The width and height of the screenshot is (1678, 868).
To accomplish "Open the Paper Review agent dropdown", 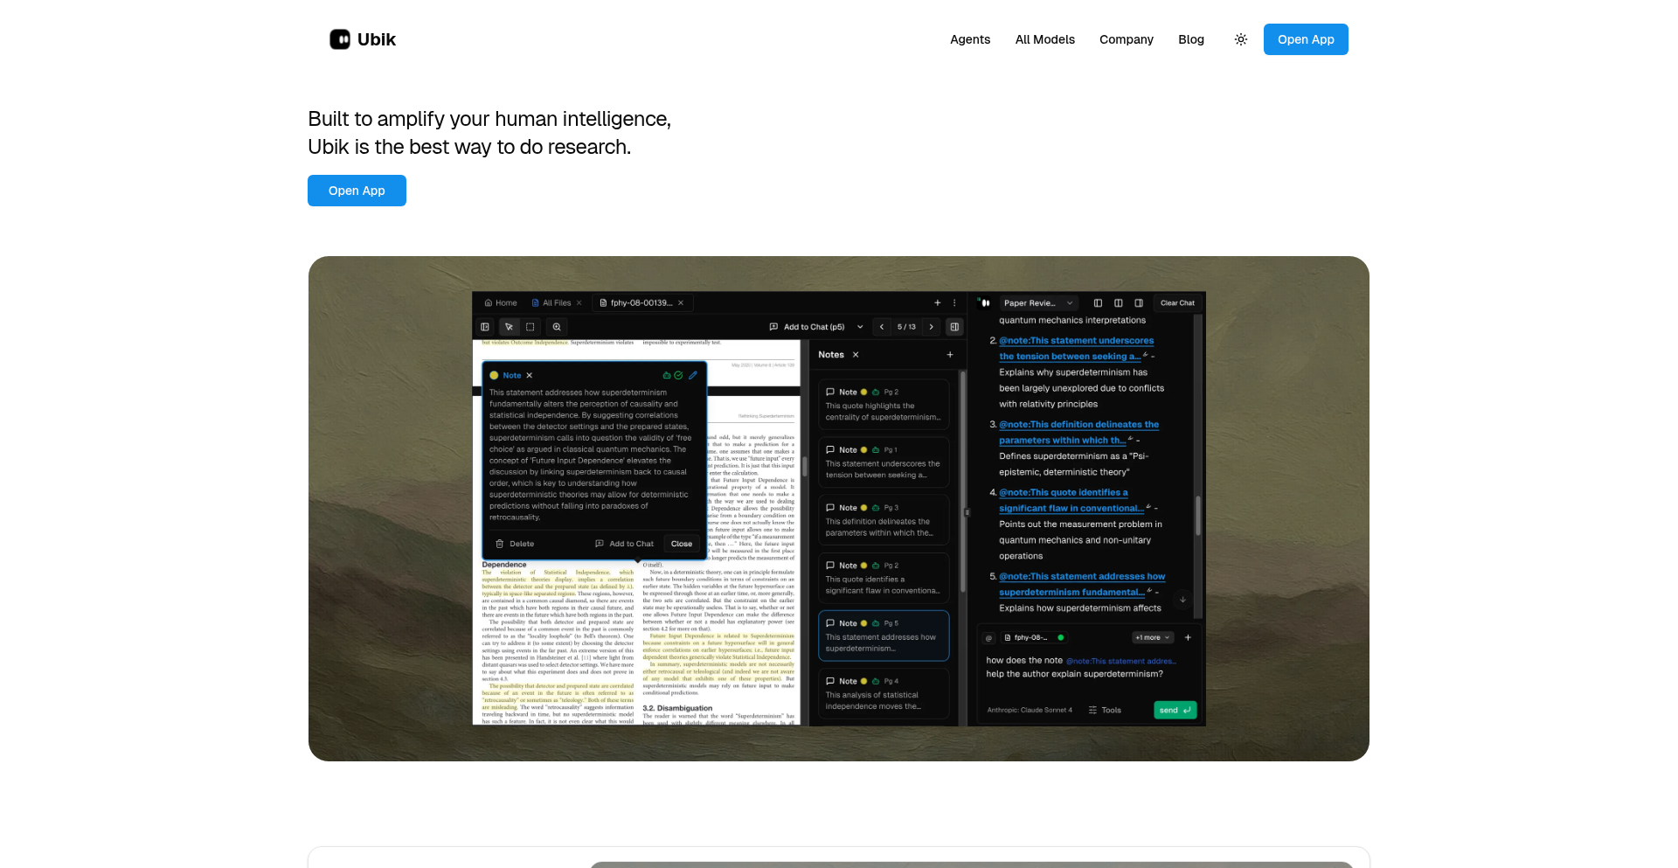I will click(1038, 303).
